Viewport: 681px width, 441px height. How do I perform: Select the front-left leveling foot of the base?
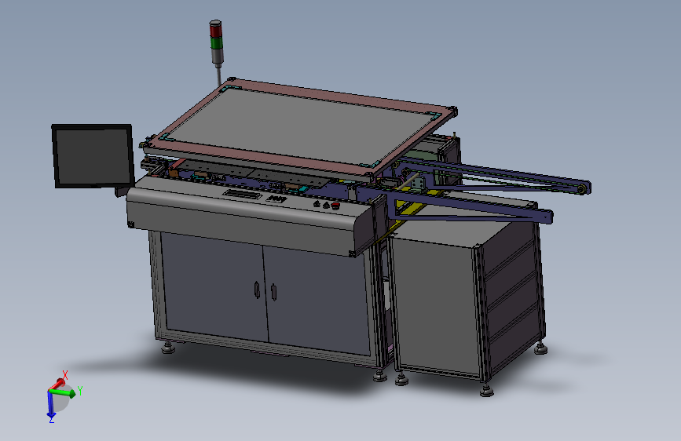pos(168,348)
